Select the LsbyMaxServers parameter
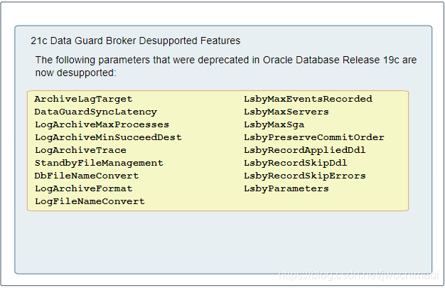The height and width of the screenshot is (288, 445). 286,112
